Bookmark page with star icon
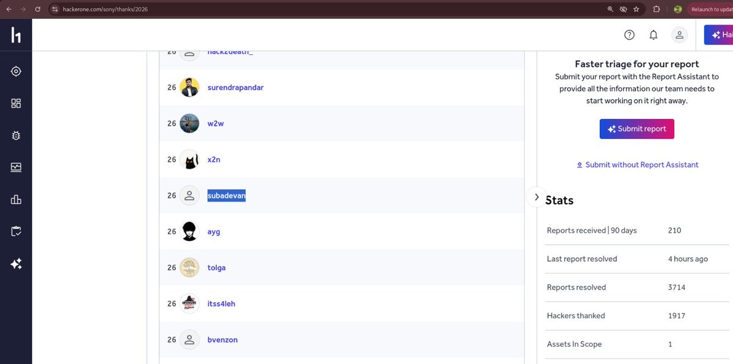Image resolution: width=733 pixels, height=364 pixels. tap(636, 9)
